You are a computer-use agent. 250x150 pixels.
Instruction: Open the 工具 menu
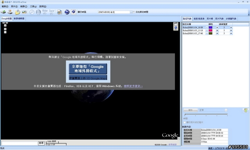(33, 7)
